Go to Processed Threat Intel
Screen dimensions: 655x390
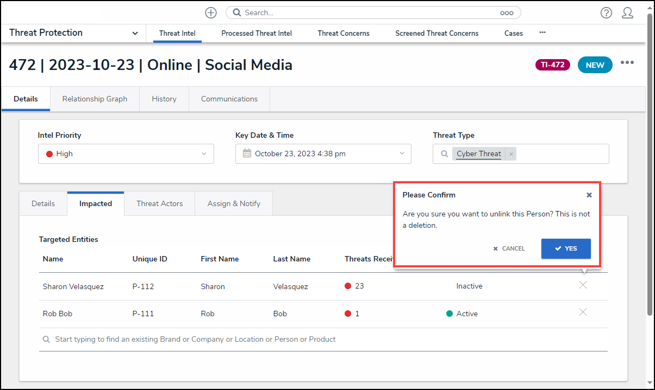[257, 33]
